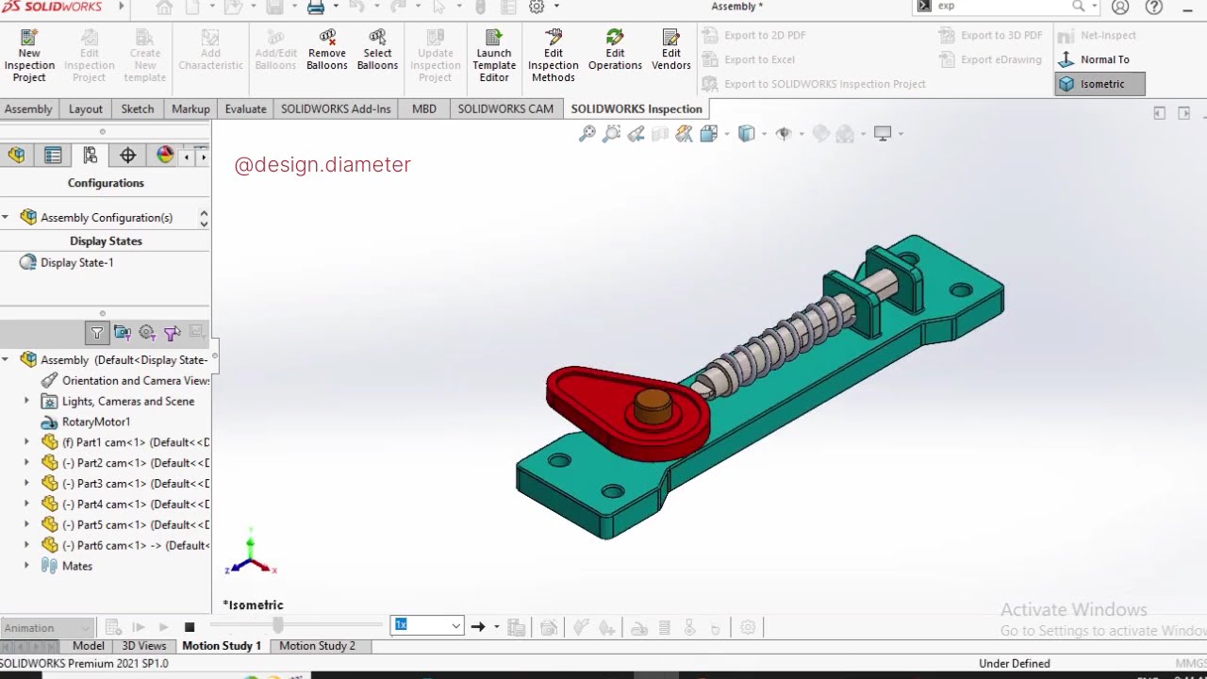Open Edit Operations
Viewport: 1207px width, 679px height.
615,50
